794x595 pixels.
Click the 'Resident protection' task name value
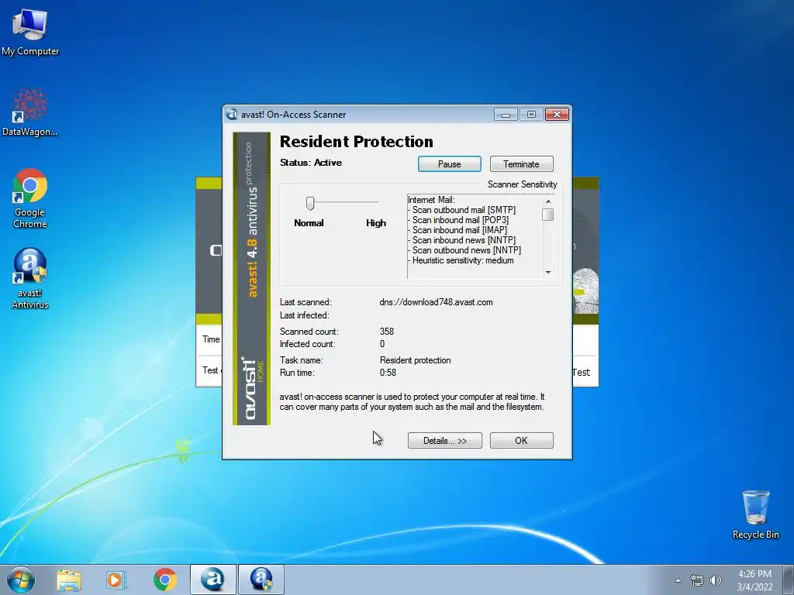pyautogui.click(x=416, y=360)
